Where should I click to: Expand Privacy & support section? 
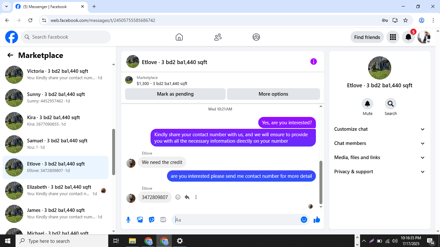click(x=380, y=172)
